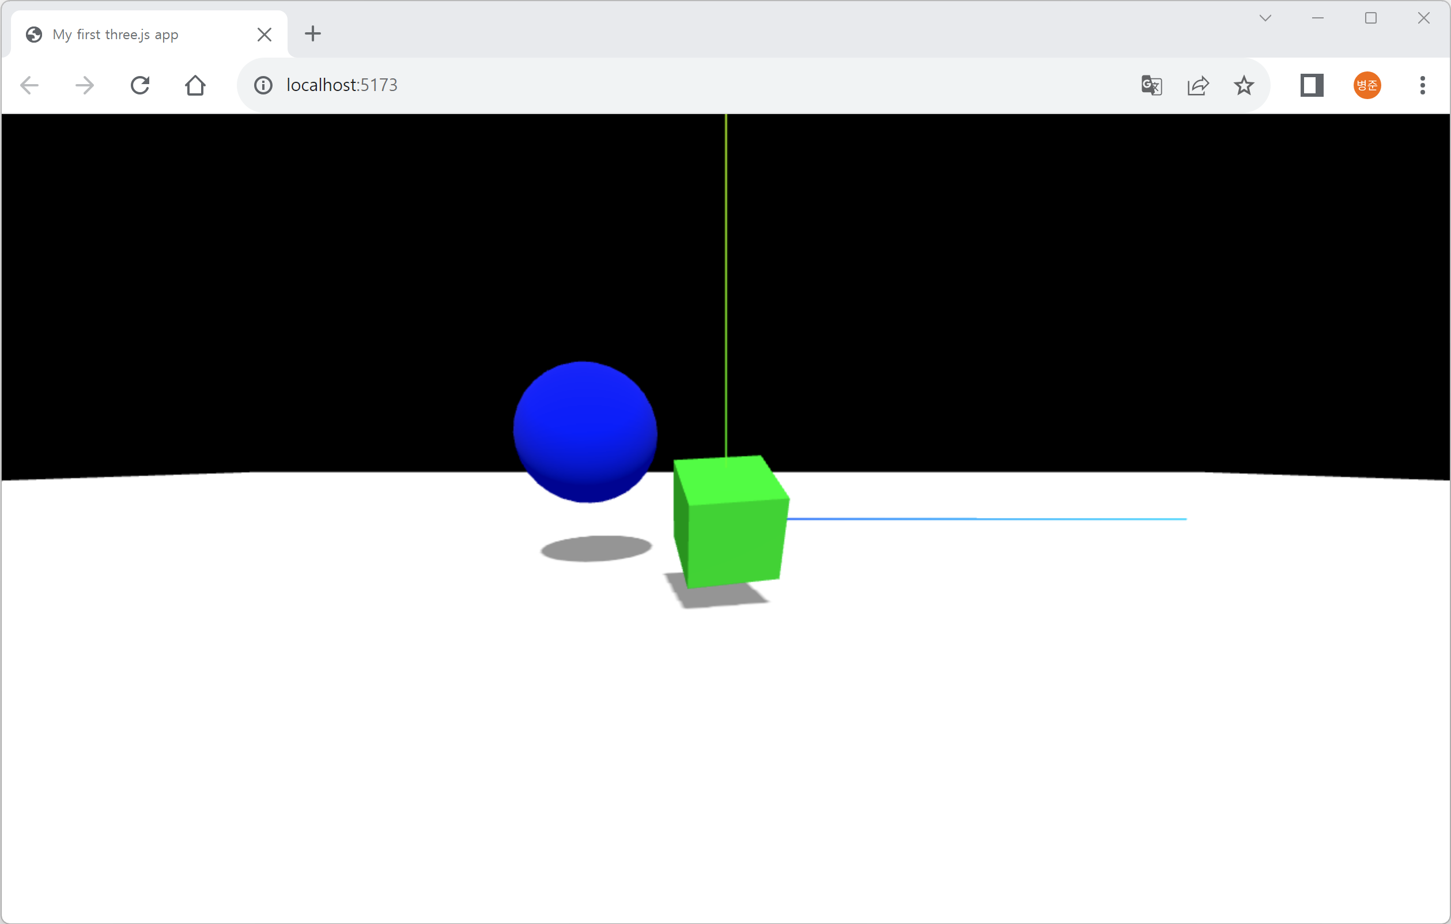Click the browser forward arrow
The width and height of the screenshot is (1451, 924).
tap(84, 85)
